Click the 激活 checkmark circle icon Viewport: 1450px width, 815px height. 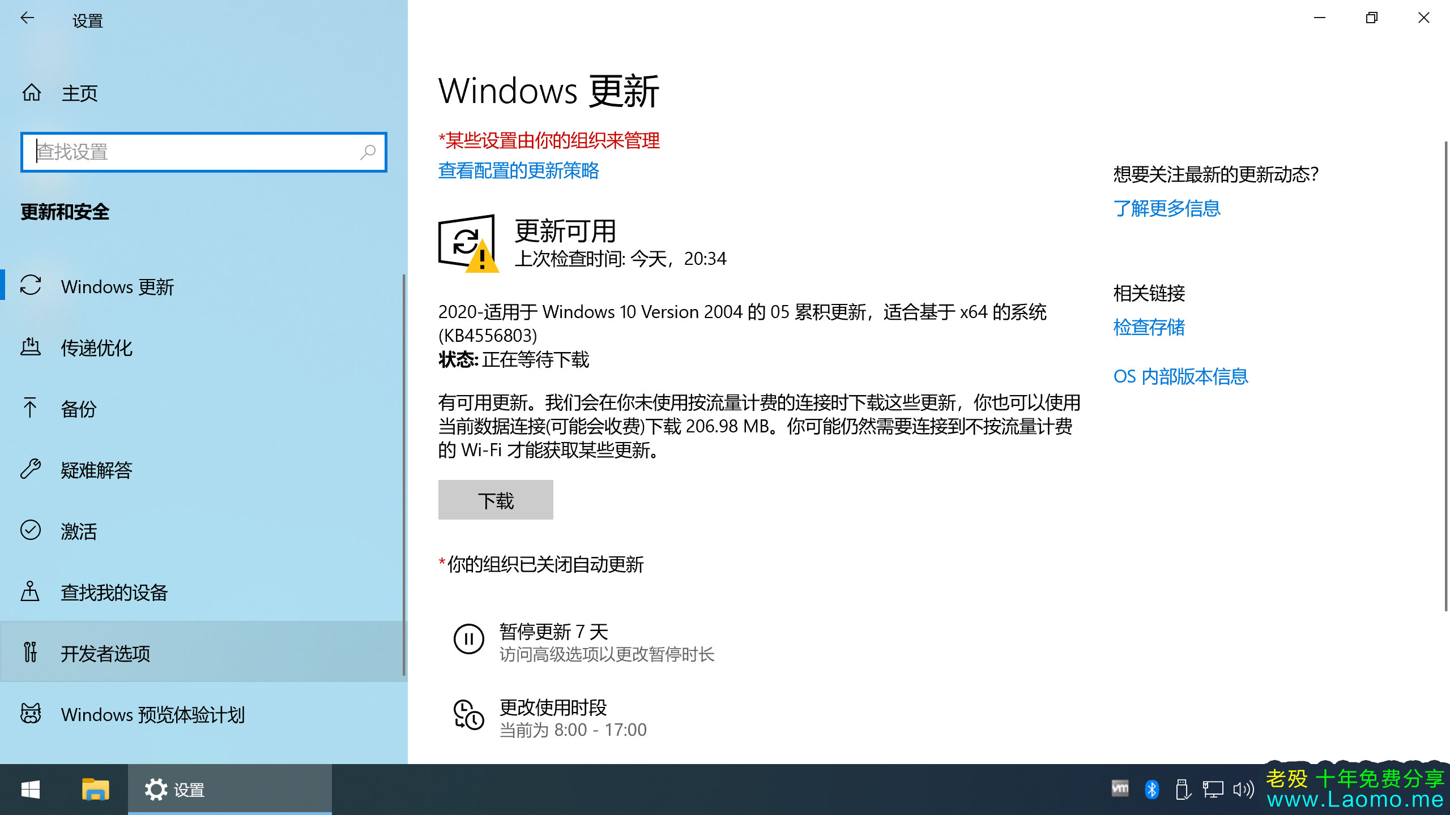pos(31,530)
